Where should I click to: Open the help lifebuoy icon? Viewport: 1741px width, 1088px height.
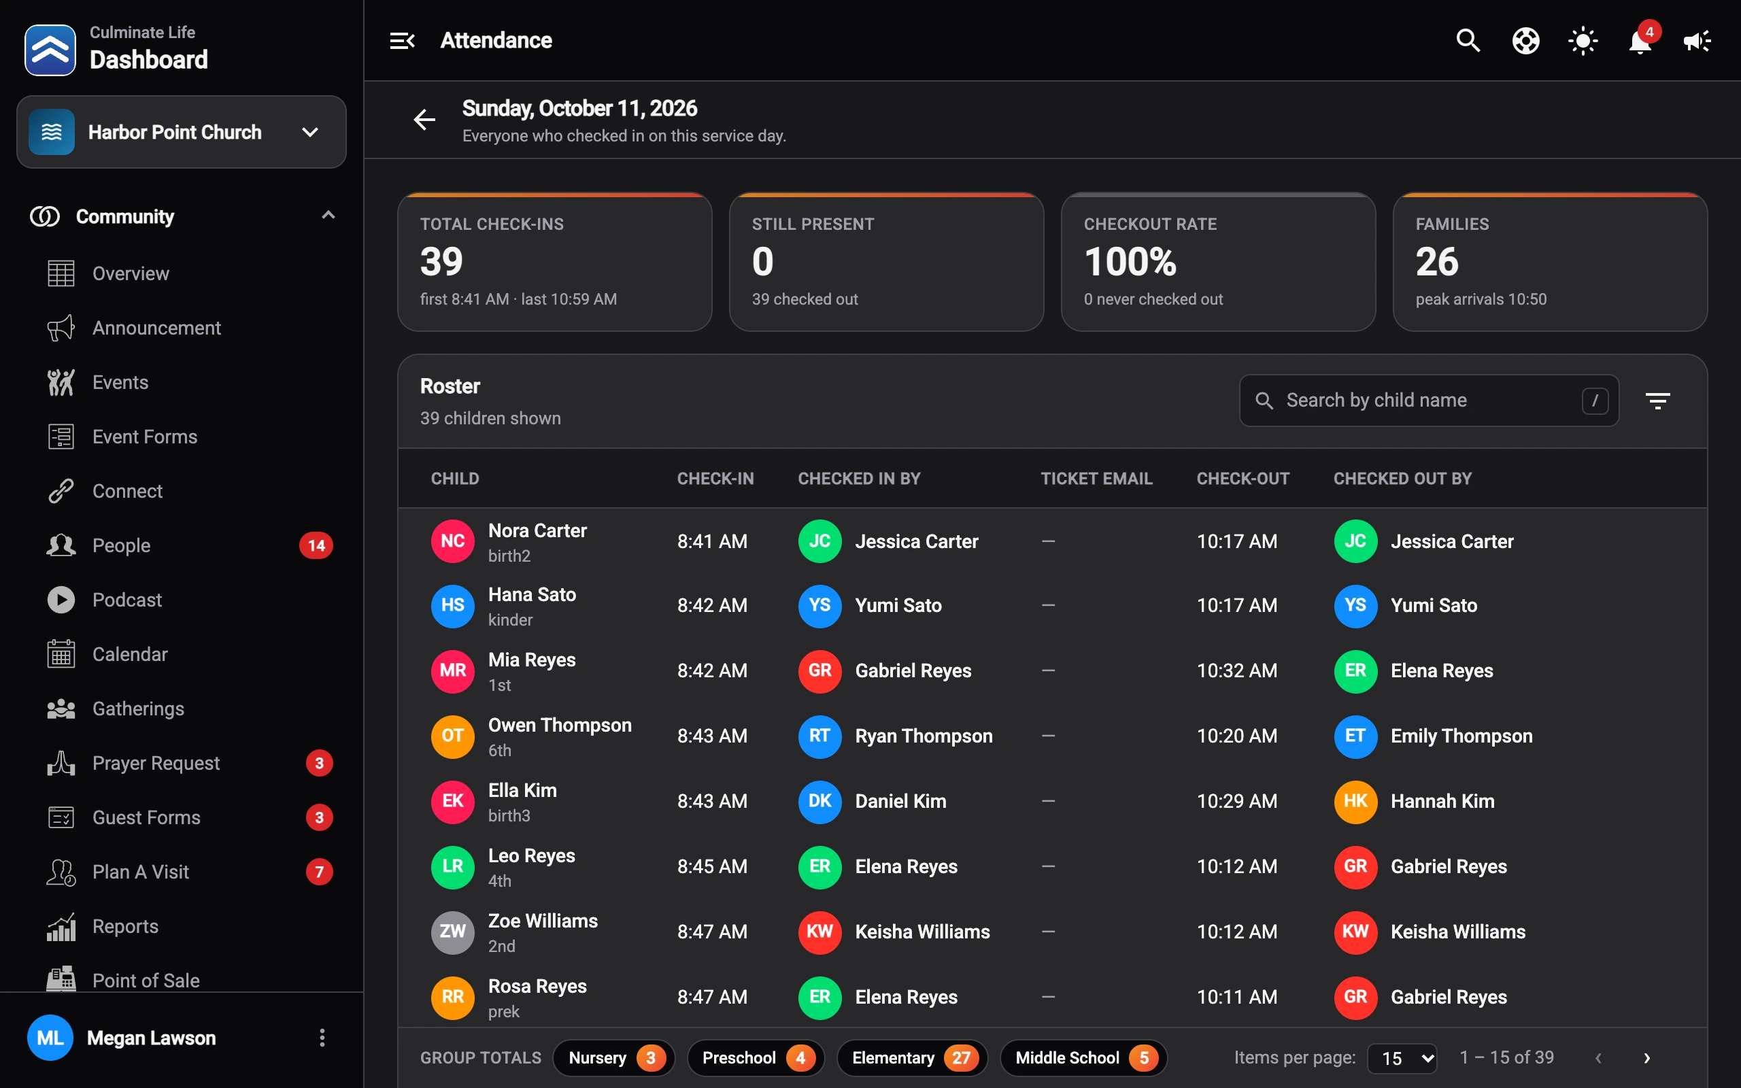coord(1525,41)
